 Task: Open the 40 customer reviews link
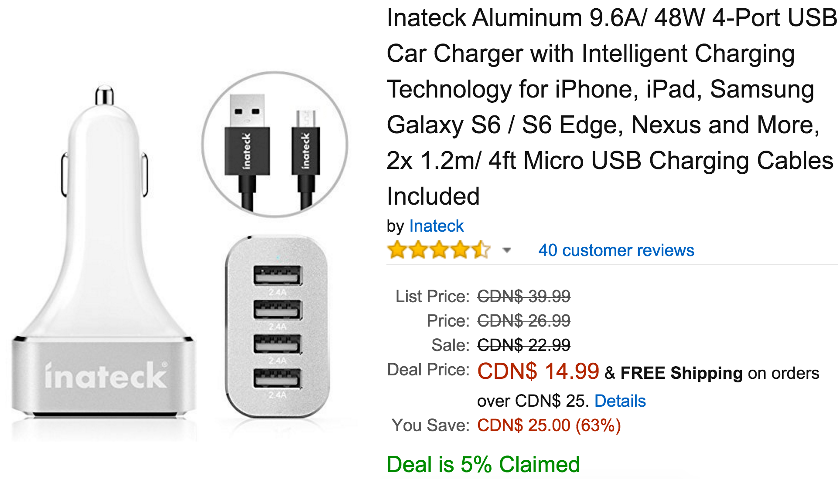(616, 250)
